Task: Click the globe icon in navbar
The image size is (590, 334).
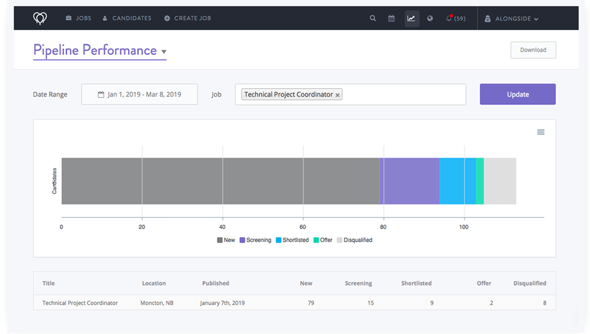Action: click(x=430, y=18)
